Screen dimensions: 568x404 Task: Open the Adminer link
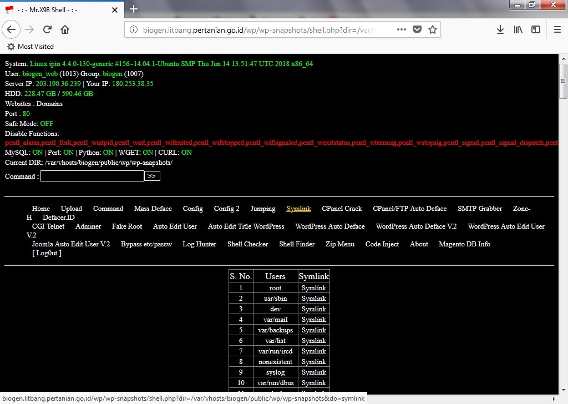pyautogui.click(x=88, y=226)
